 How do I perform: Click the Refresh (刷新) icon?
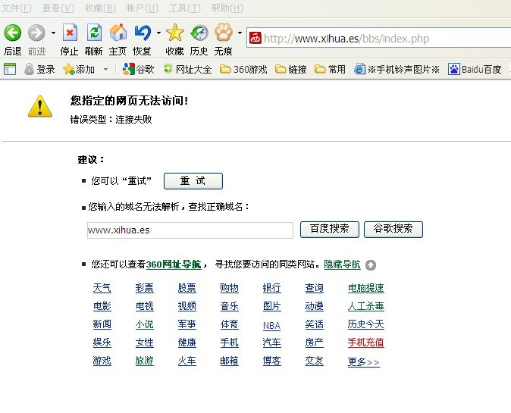click(94, 33)
